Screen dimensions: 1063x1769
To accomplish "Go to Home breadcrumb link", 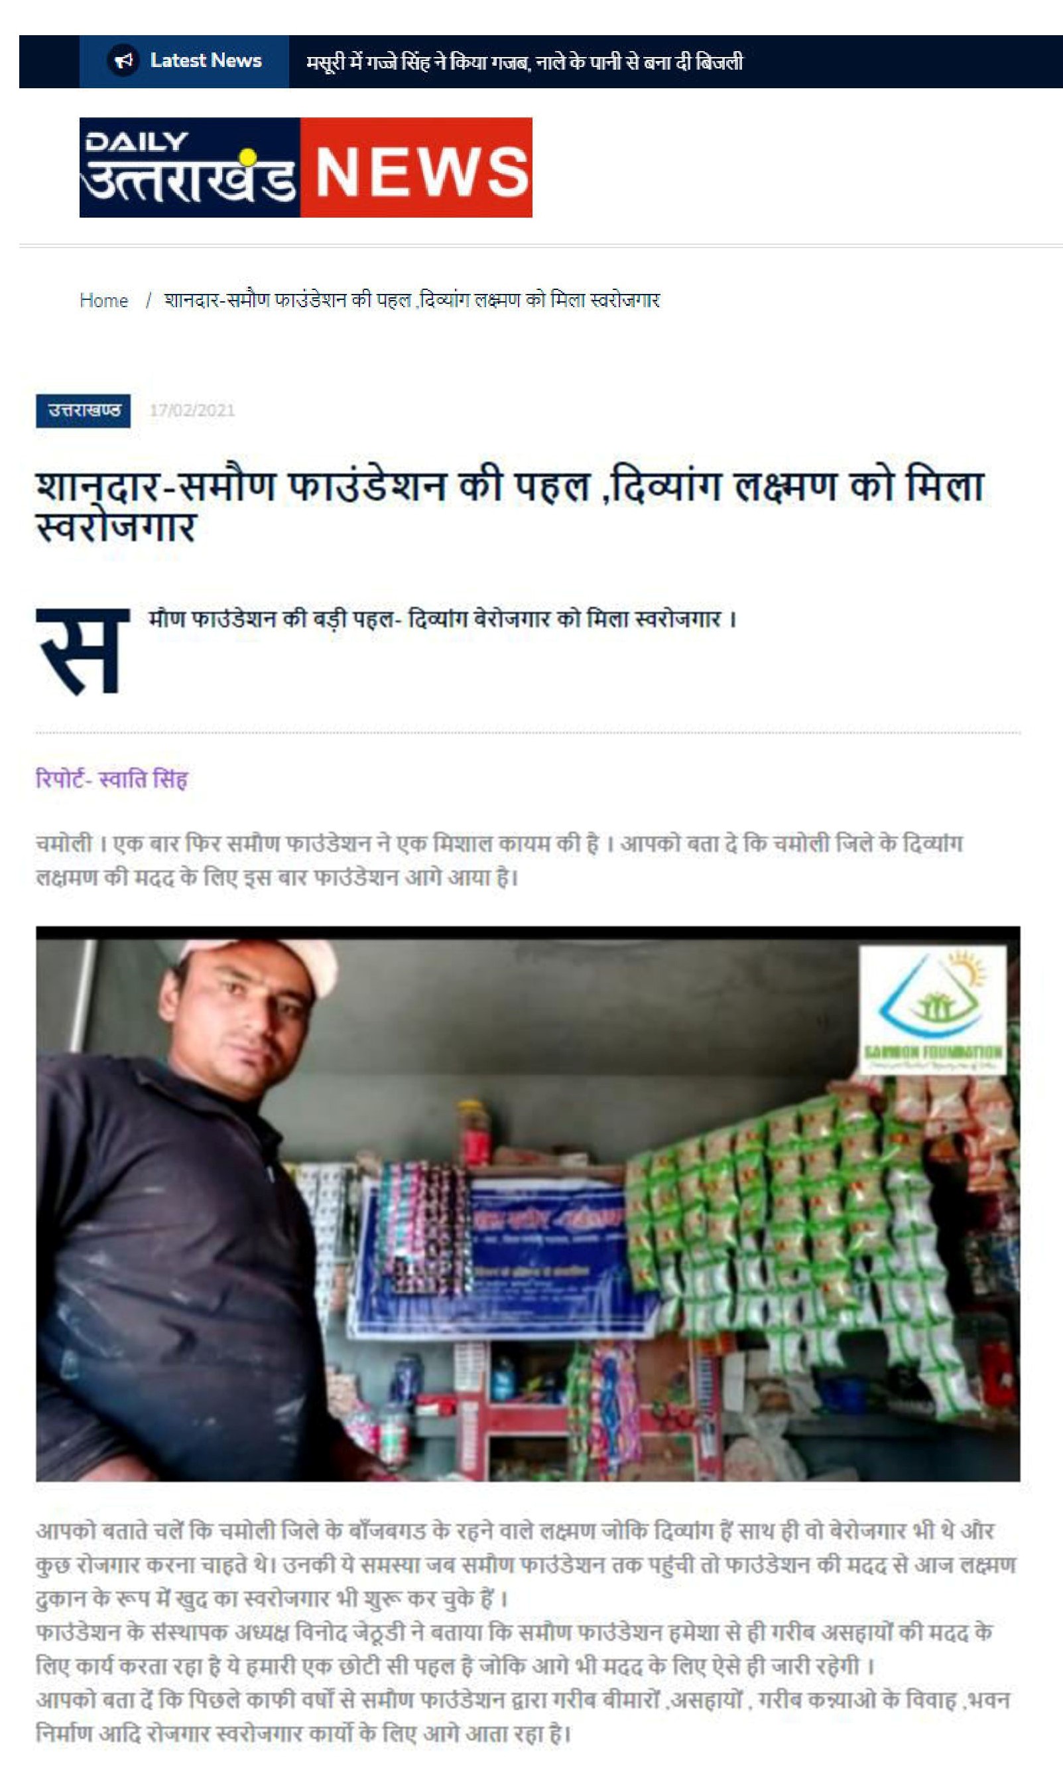I will coord(104,301).
